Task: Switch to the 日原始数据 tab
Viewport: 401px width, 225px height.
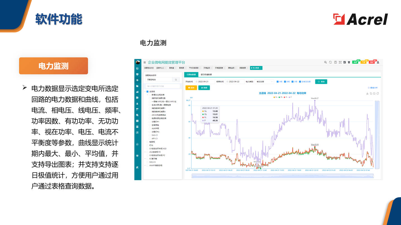Action: pyautogui.click(x=191, y=74)
